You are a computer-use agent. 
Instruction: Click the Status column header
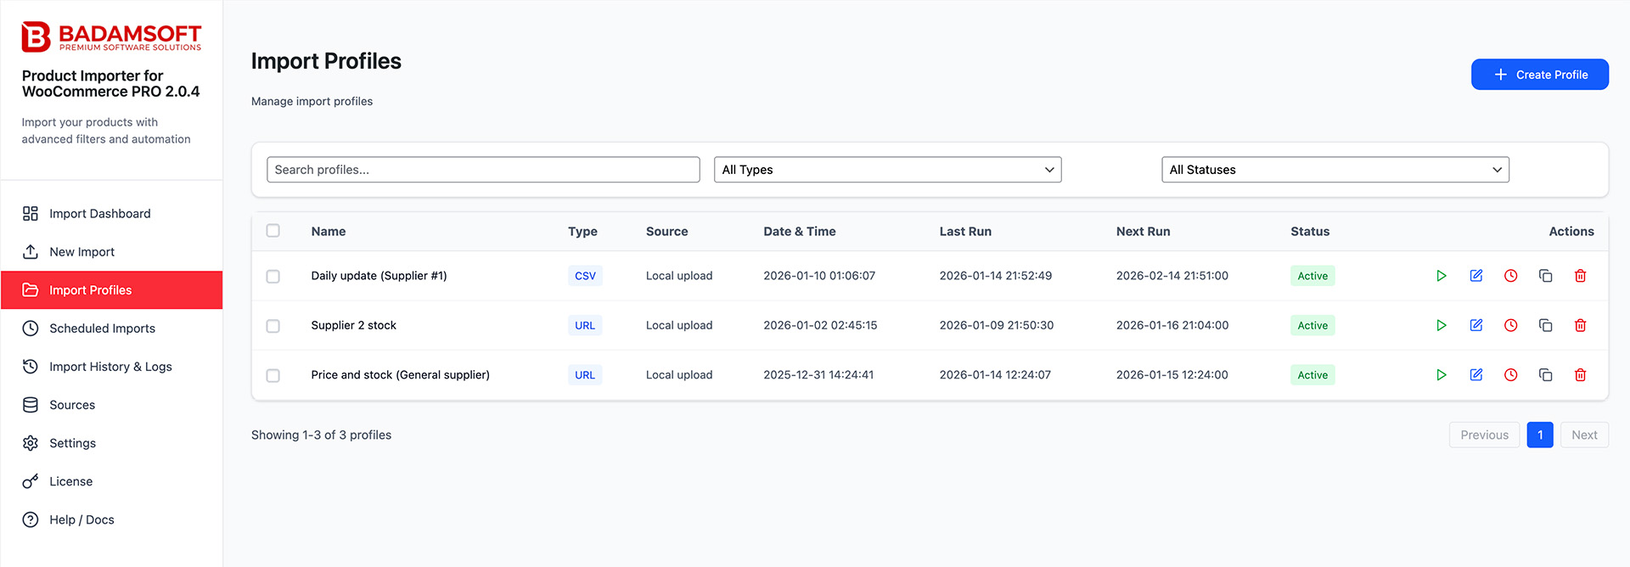(1310, 232)
